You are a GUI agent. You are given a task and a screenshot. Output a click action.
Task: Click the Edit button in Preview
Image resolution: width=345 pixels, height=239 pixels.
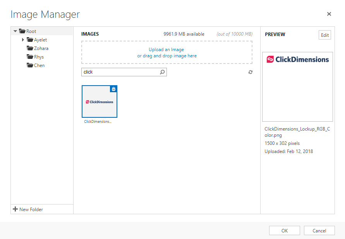(x=325, y=35)
